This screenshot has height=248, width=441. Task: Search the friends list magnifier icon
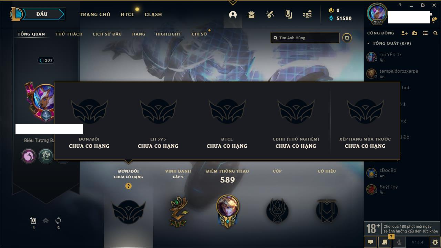(435, 33)
